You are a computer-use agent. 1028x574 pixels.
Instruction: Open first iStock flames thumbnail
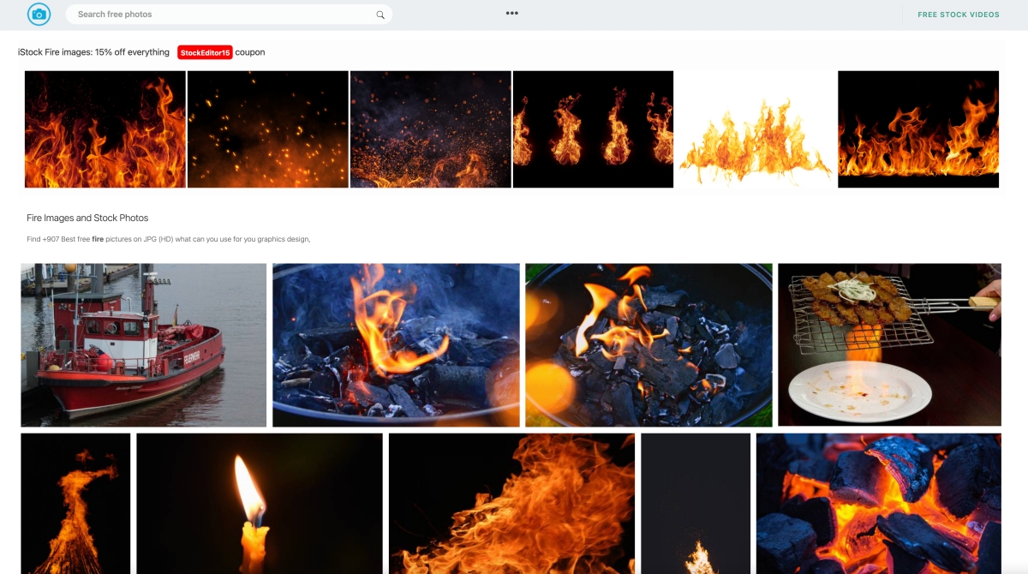105,129
